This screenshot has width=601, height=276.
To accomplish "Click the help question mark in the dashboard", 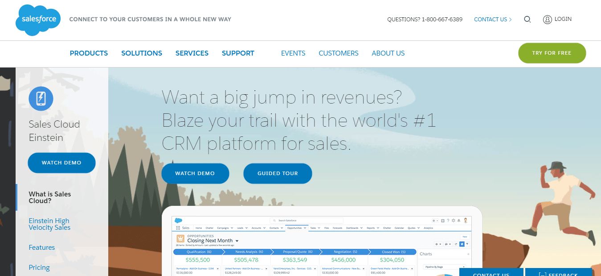I will click(448, 220).
